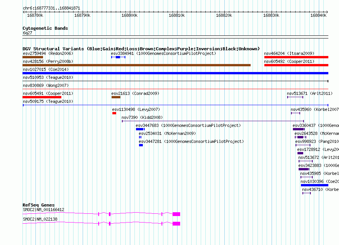Click the 6q27 cytogenetic band label
339x245 pixels.
tap(27, 33)
